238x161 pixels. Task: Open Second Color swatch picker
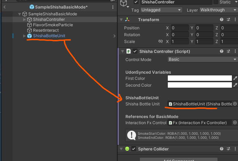click(x=199, y=85)
